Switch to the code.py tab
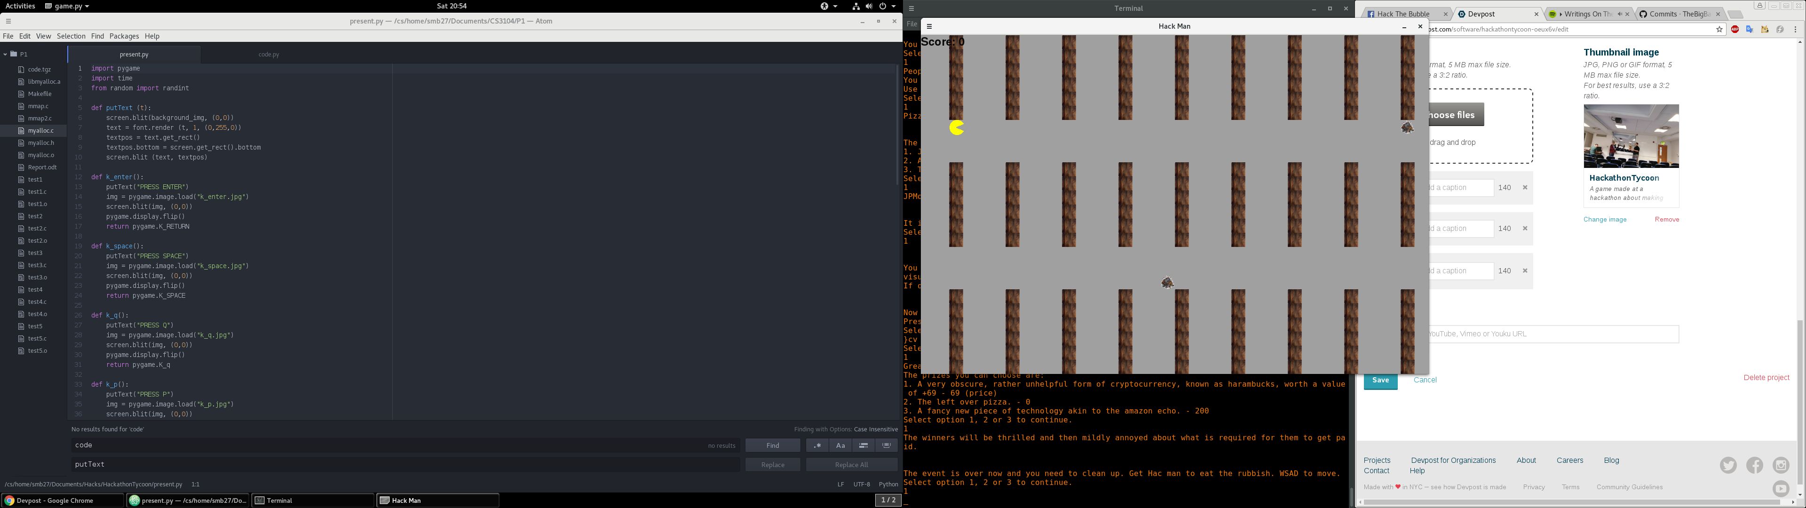This screenshot has width=1806, height=508. (269, 55)
